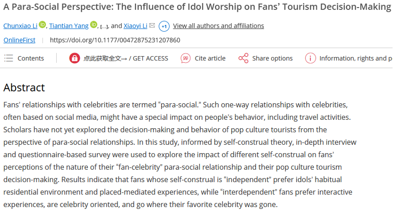Click the Share options network icon

click(x=243, y=58)
